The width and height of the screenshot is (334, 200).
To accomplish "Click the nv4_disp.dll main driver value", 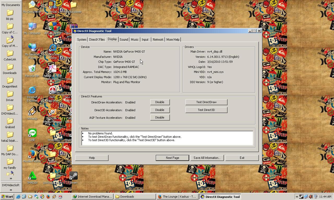I will (215, 52).
